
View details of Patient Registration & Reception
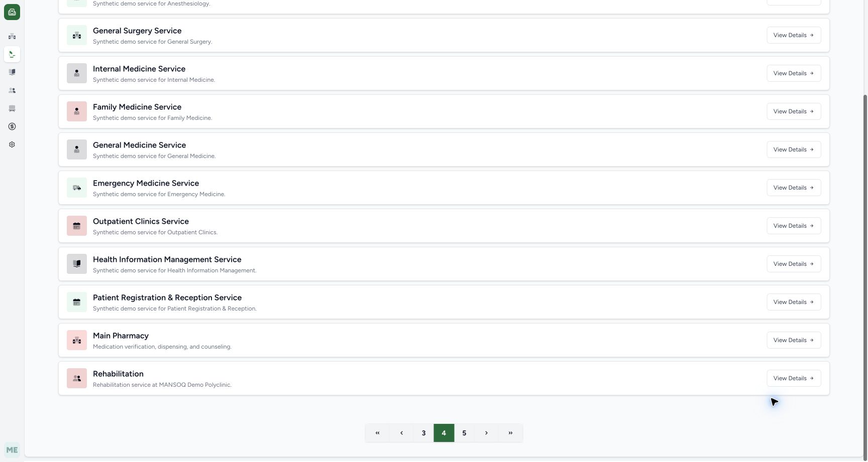(x=794, y=302)
